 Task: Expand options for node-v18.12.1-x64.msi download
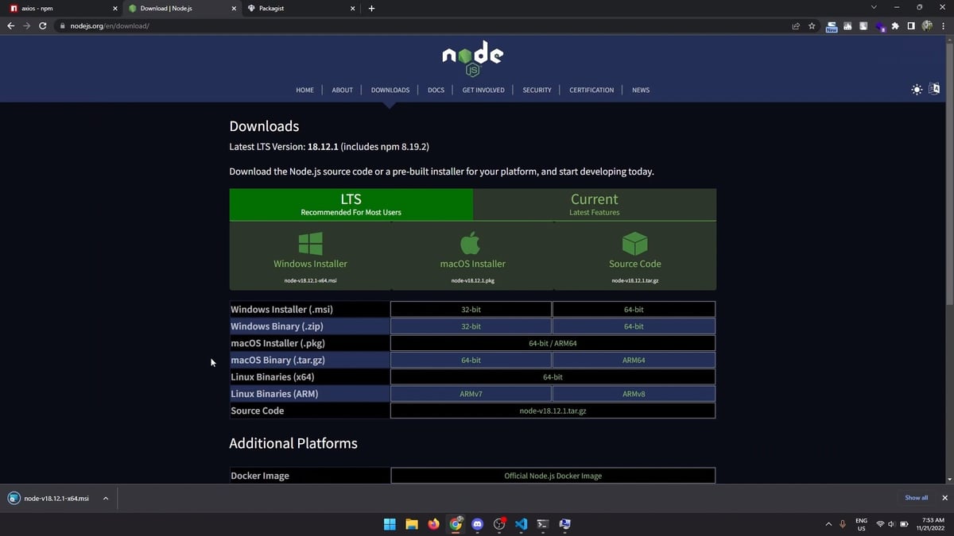[106, 499]
